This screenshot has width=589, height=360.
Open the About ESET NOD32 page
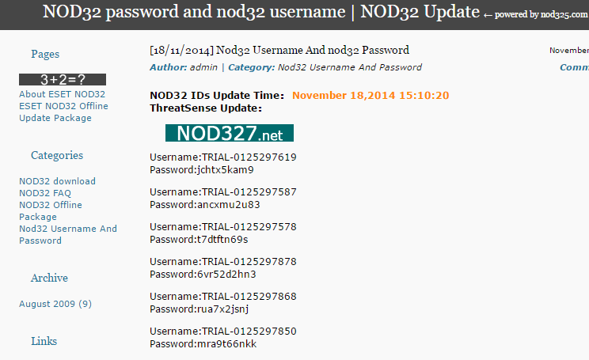(62, 94)
